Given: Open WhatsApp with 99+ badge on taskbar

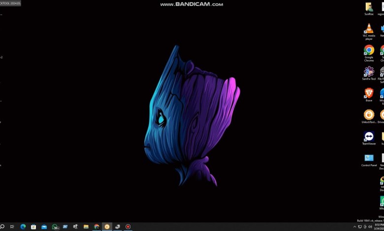Looking at the screenshot, I should click(x=55, y=227).
